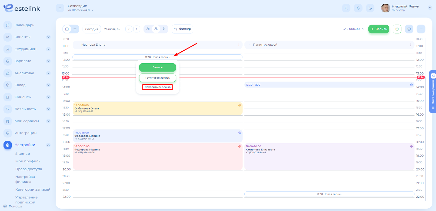436x211 pixels.
Task: Open the coins stack icon button
Action: [409, 29]
